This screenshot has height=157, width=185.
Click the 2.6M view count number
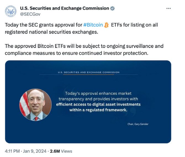pyautogui.click(x=55, y=151)
